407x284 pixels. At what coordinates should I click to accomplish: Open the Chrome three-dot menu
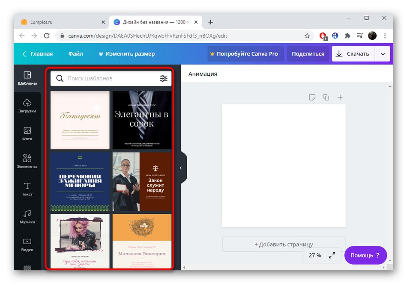[385, 35]
